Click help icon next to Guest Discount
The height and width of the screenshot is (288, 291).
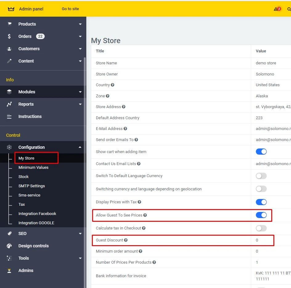pyautogui.click(x=126, y=240)
